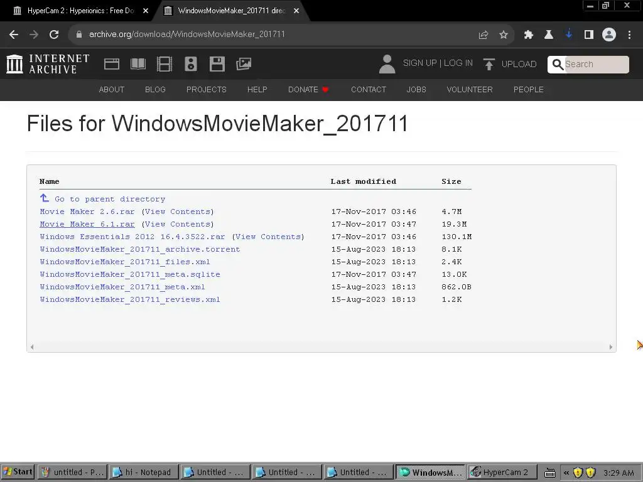Viewport: 643px width, 482px height.
Task: Switch to the hi - Notepad taskbar button
Action: click(x=144, y=472)
